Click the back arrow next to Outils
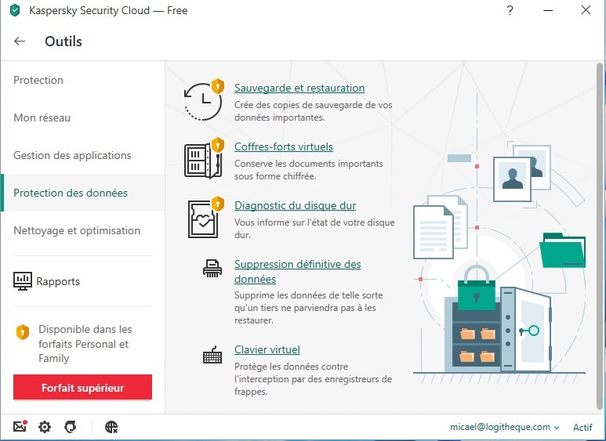Screen dimensions: 606x441 pyautogui.click(x=20, y=42)
